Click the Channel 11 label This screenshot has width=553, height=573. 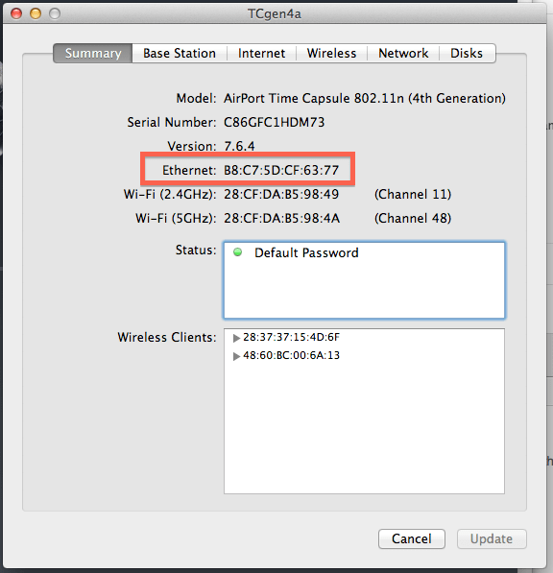(413, 195)
